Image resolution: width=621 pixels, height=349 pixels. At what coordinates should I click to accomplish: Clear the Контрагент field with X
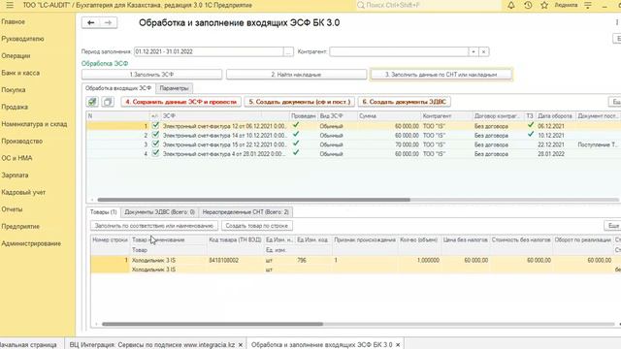(483, 51)
